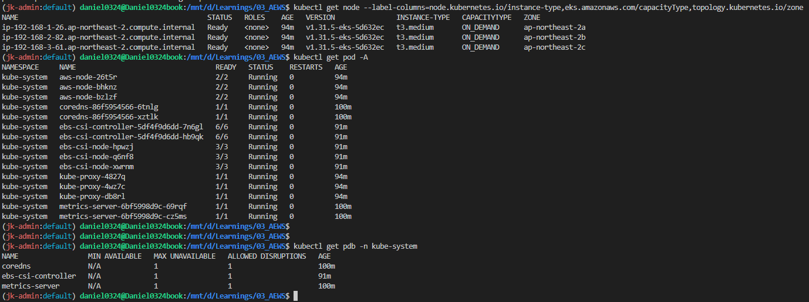The height and width of the screenshot is (302, 809).
Task: Click the pod name kube-proxy-4827q
Action: click(92, 177)
